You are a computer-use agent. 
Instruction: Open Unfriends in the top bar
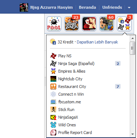(112, 7)
